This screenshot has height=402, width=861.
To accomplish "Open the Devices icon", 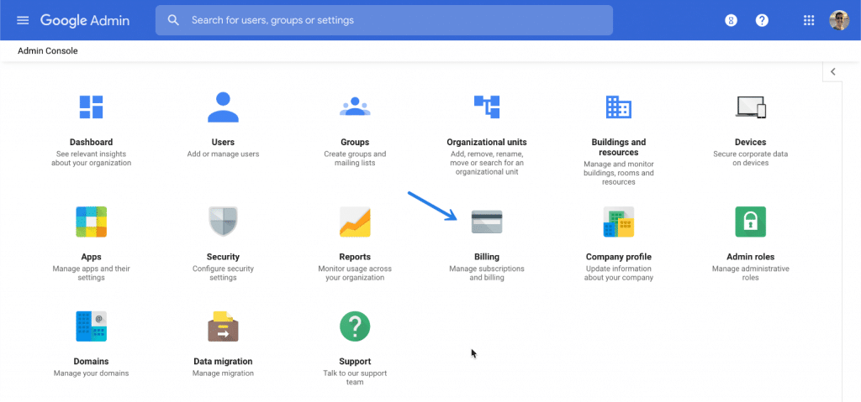I will coord(750,107).
